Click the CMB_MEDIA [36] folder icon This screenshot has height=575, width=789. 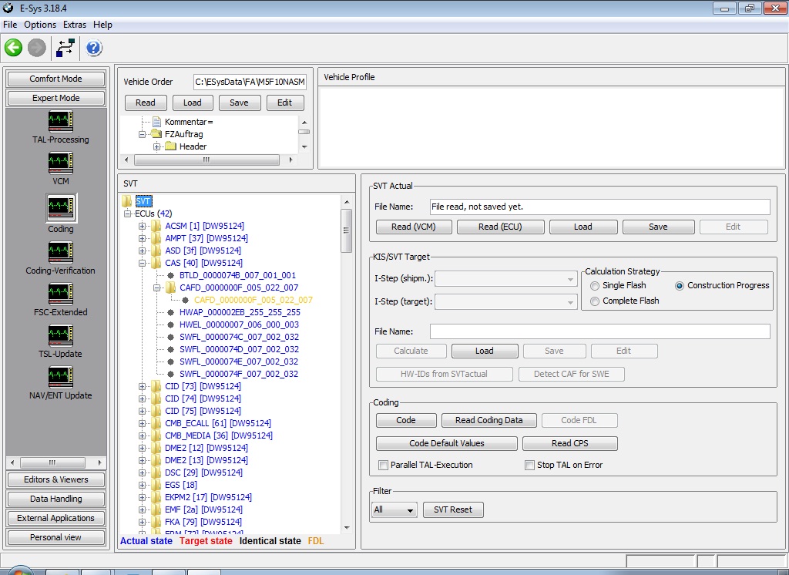156,435
